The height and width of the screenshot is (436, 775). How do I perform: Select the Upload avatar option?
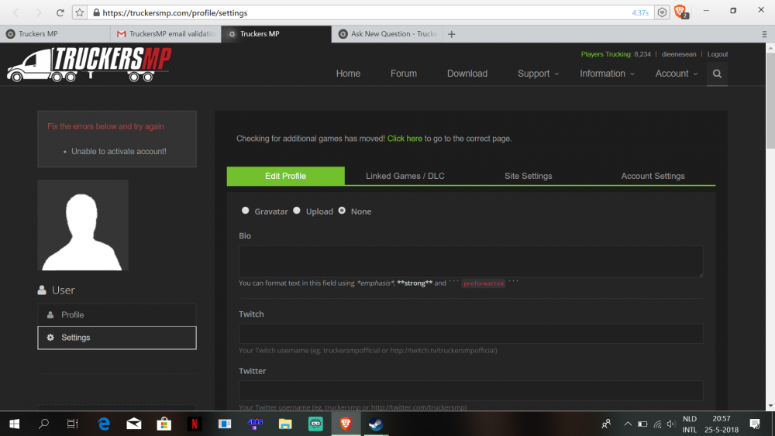coord(297,211)
